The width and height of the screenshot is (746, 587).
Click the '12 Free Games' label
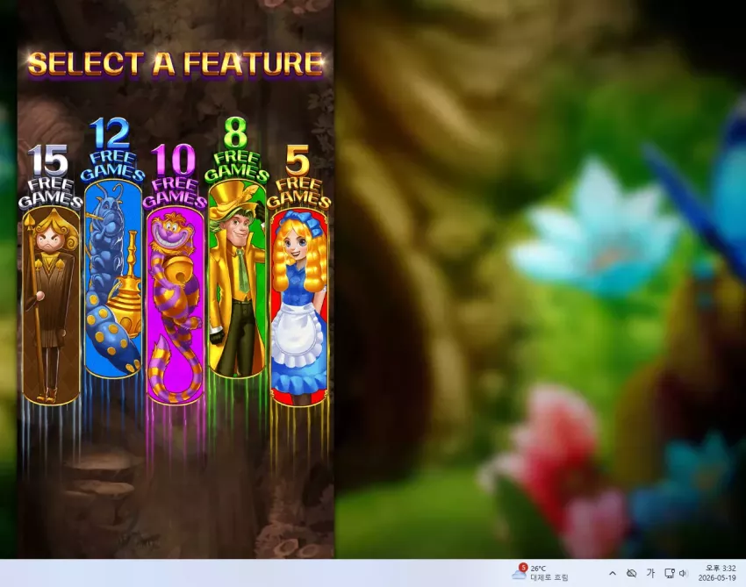[112, 150]
